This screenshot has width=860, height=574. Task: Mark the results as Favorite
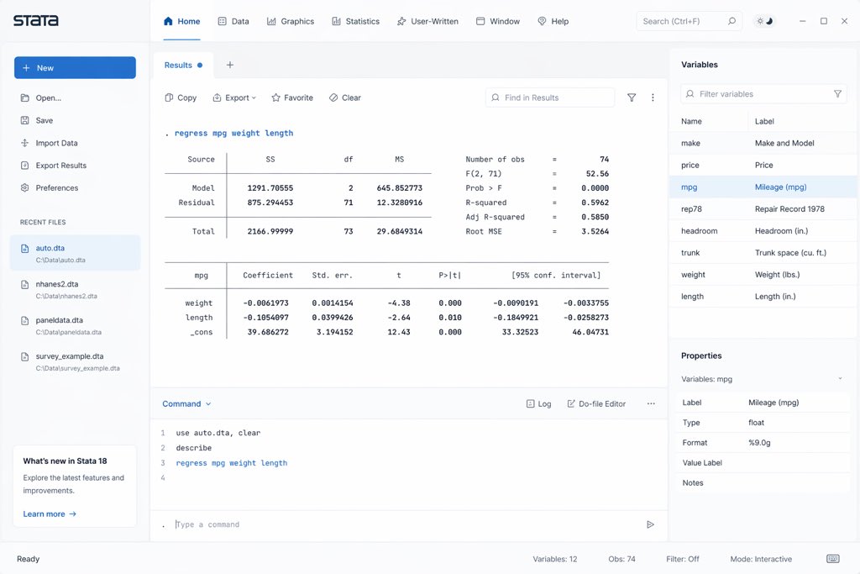tap(292, 97)
